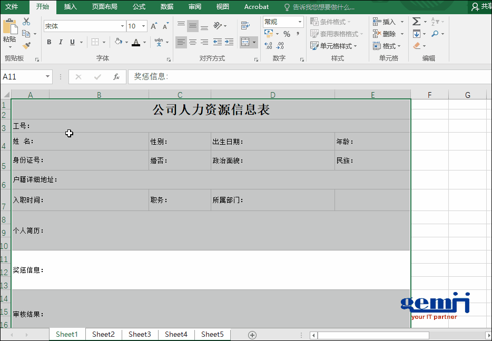Toggle wrap text button
The height and width of the screenshot is (341, 492).
coord(245,26)
